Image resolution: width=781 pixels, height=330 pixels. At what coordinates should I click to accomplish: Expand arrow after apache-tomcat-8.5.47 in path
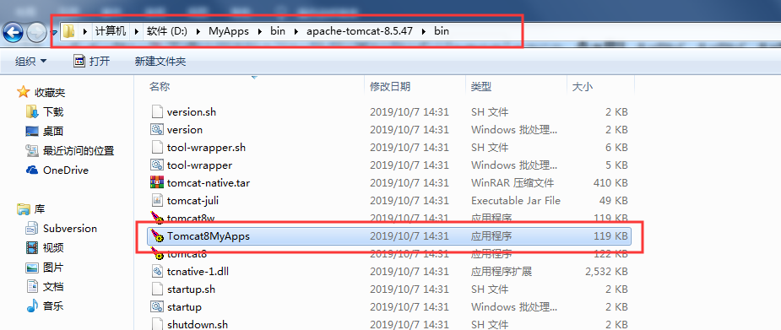[424, 31]
